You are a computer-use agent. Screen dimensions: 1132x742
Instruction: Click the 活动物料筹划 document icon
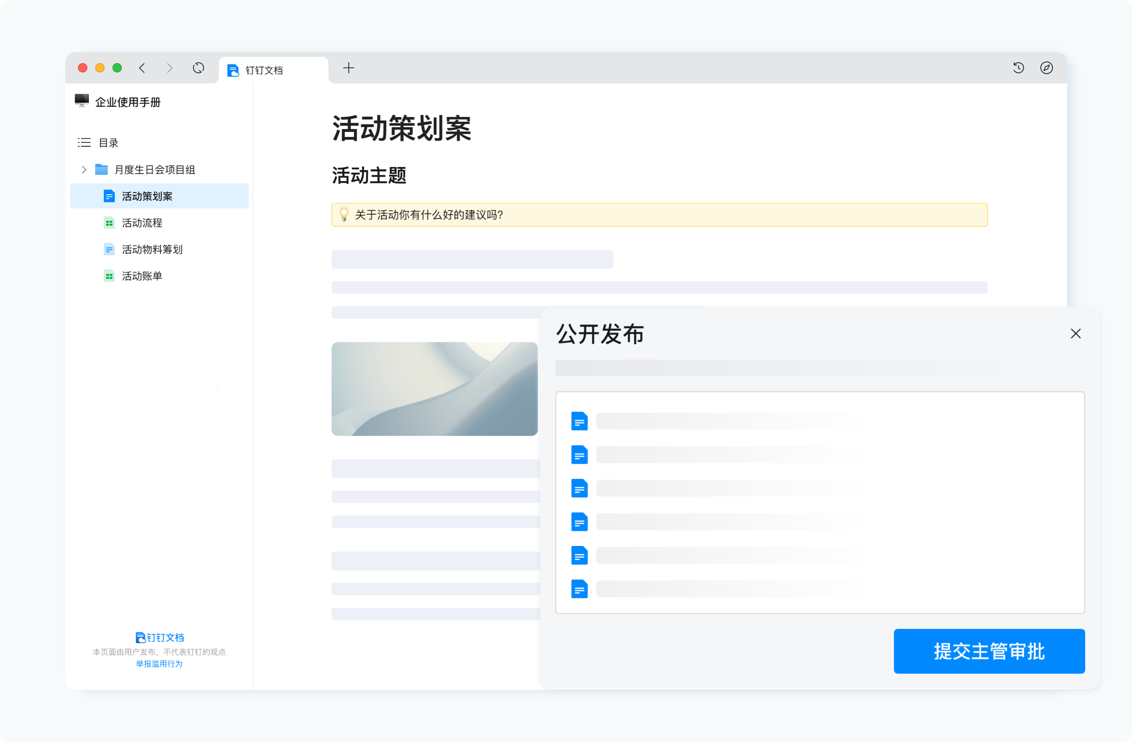(x=109, y=249)
